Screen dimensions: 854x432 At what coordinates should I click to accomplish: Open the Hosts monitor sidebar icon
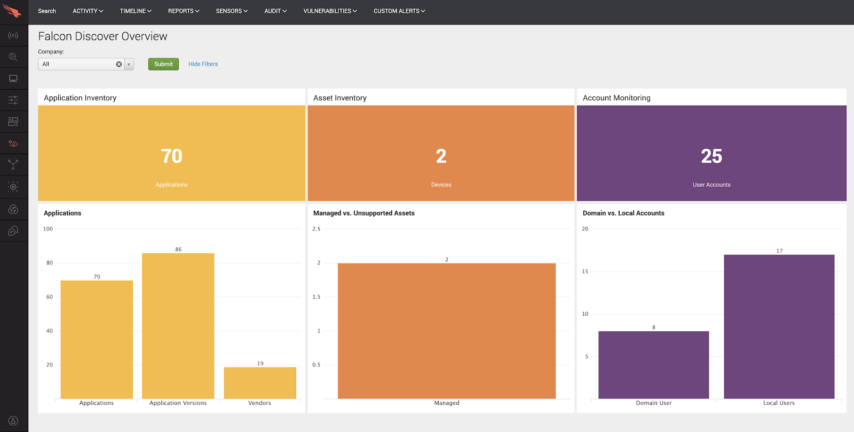tap(13, 78)
